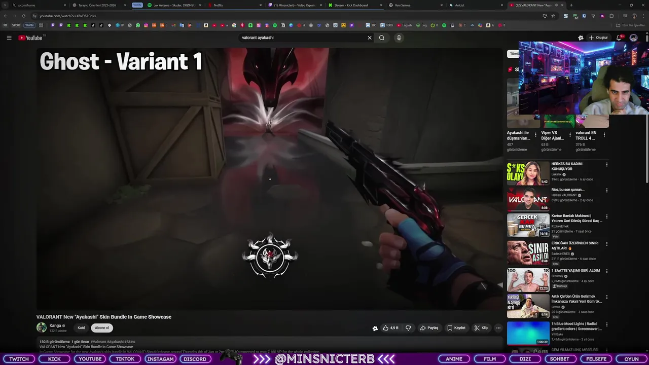The image size is (649, 365).
Task: Open the Erdoğan 'SINIR AŞILDI' thumbnail
Action: (x=528, y=252)
